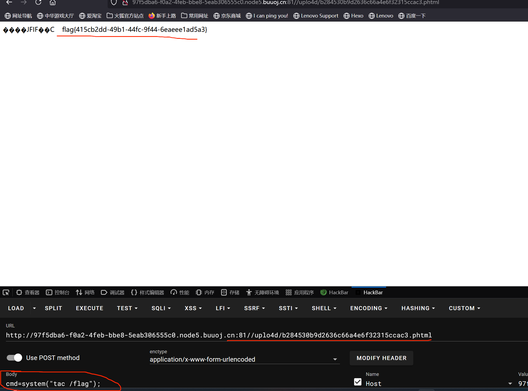This screenshot has height=391, width=528.
Task: Expand the ENCODING menu in HackBar
Action: click(x=369, y=308)
